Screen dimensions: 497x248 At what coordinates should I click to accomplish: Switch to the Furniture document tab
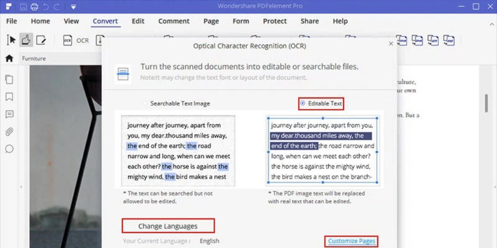pos(34,59)
